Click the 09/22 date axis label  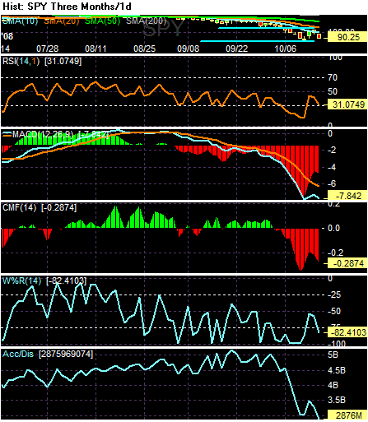click(236, 49)
